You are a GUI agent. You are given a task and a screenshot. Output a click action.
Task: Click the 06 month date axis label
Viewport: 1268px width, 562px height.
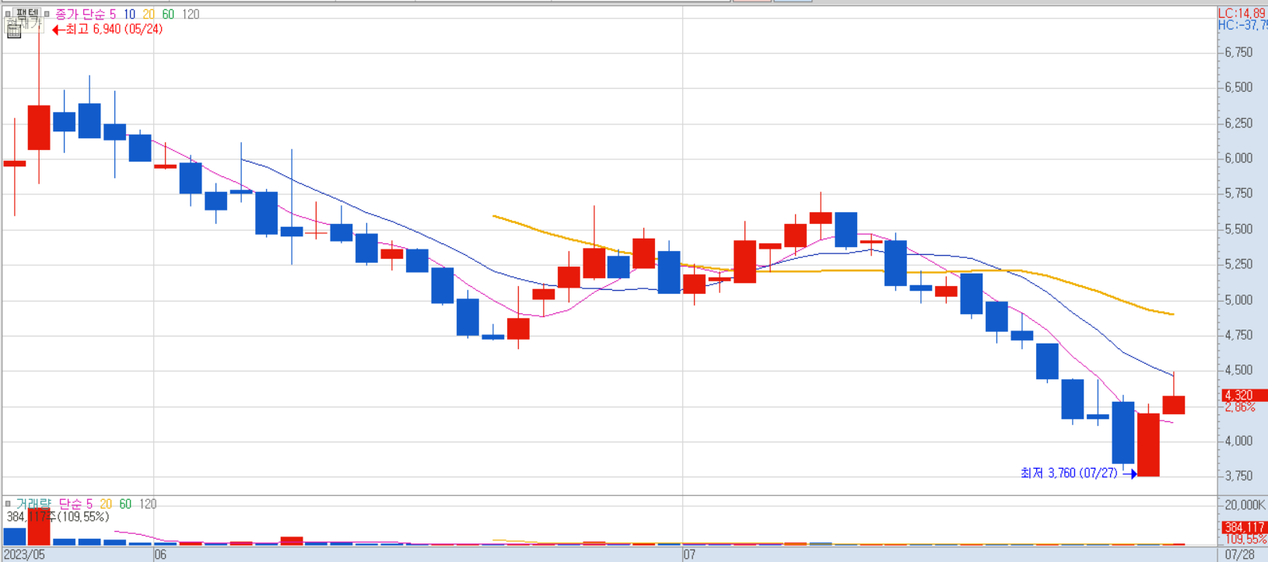tap(160, 554)
